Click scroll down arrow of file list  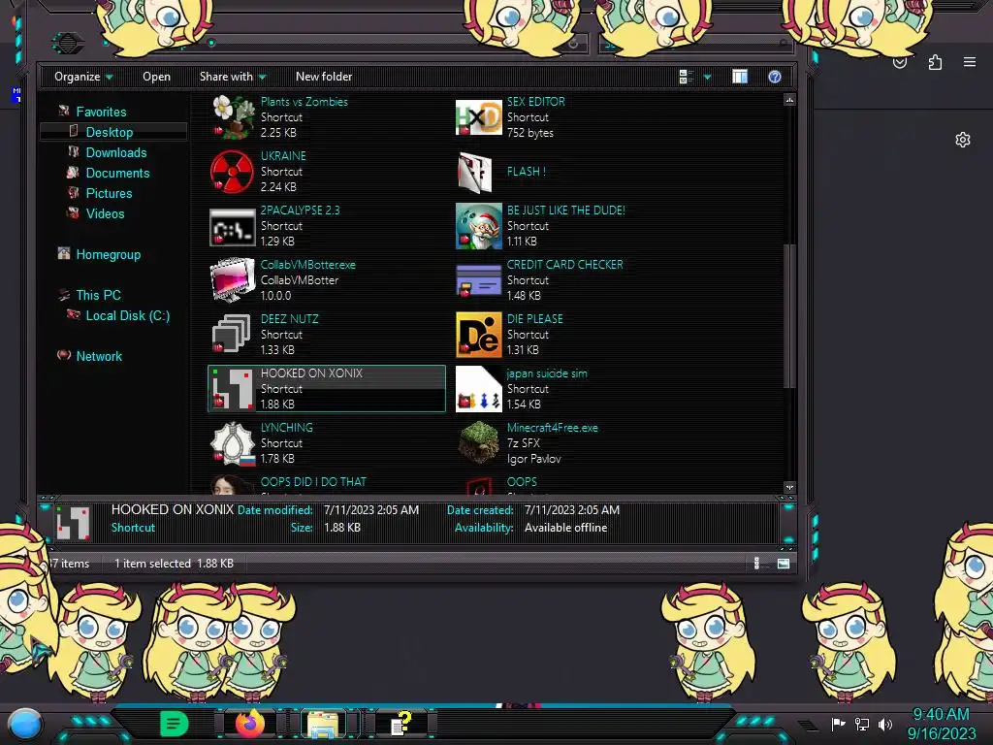click(789, 488)
